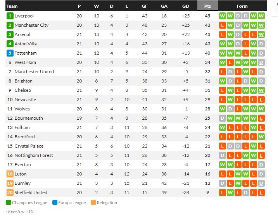Click Tottenham's blue position 5 badge
The image size is (278, 215).
[x=10, y=53]
